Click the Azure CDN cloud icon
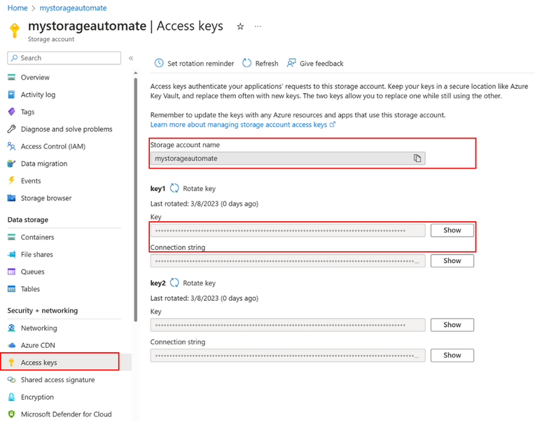Screen dimensions: 535x422 [12, 345]
